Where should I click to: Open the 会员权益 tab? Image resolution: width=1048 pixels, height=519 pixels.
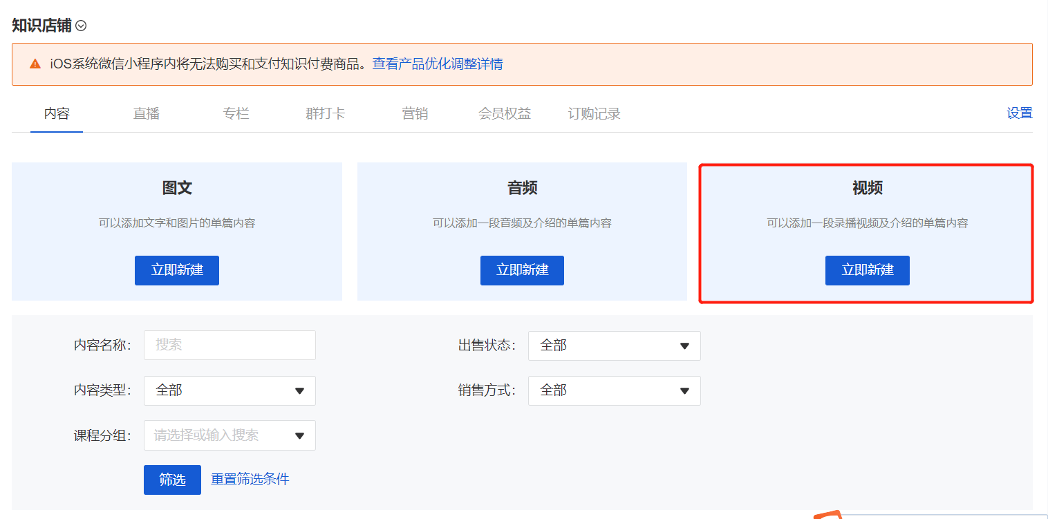[x=505, y=114]
